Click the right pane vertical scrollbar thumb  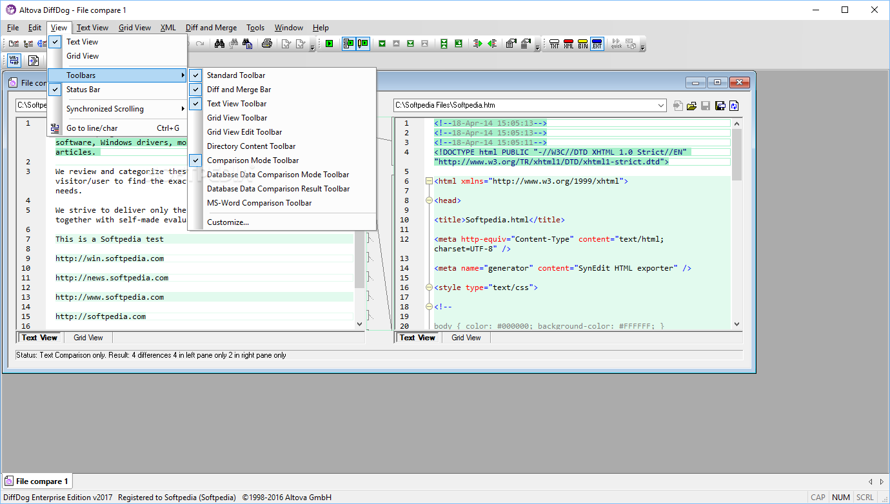737,155
